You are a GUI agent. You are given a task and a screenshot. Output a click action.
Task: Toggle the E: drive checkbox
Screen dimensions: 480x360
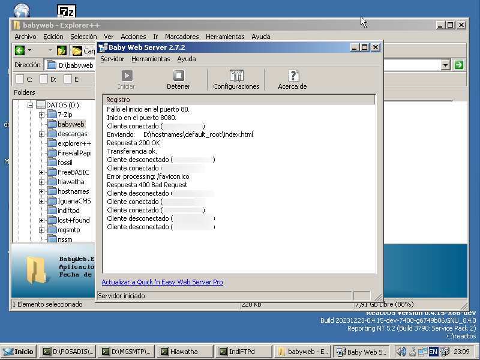pyautogui.click(x=68, y=79)
